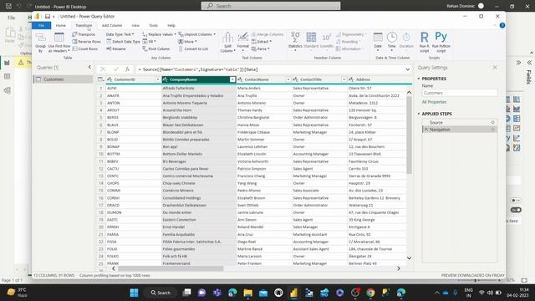Open the Time column tool
535x301 pixels.
[392, 41]
